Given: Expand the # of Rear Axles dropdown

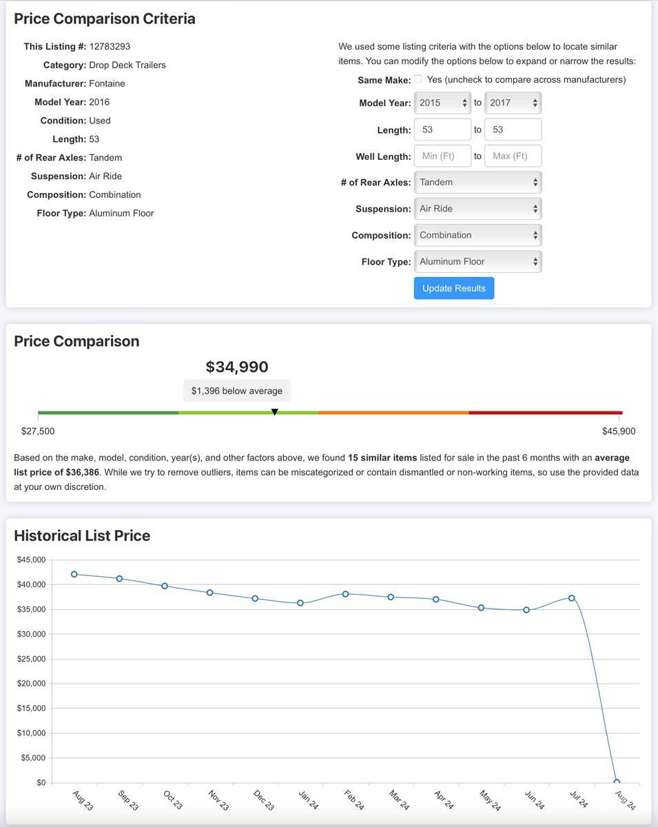Looking at the screenshot, I should point(477,183).
